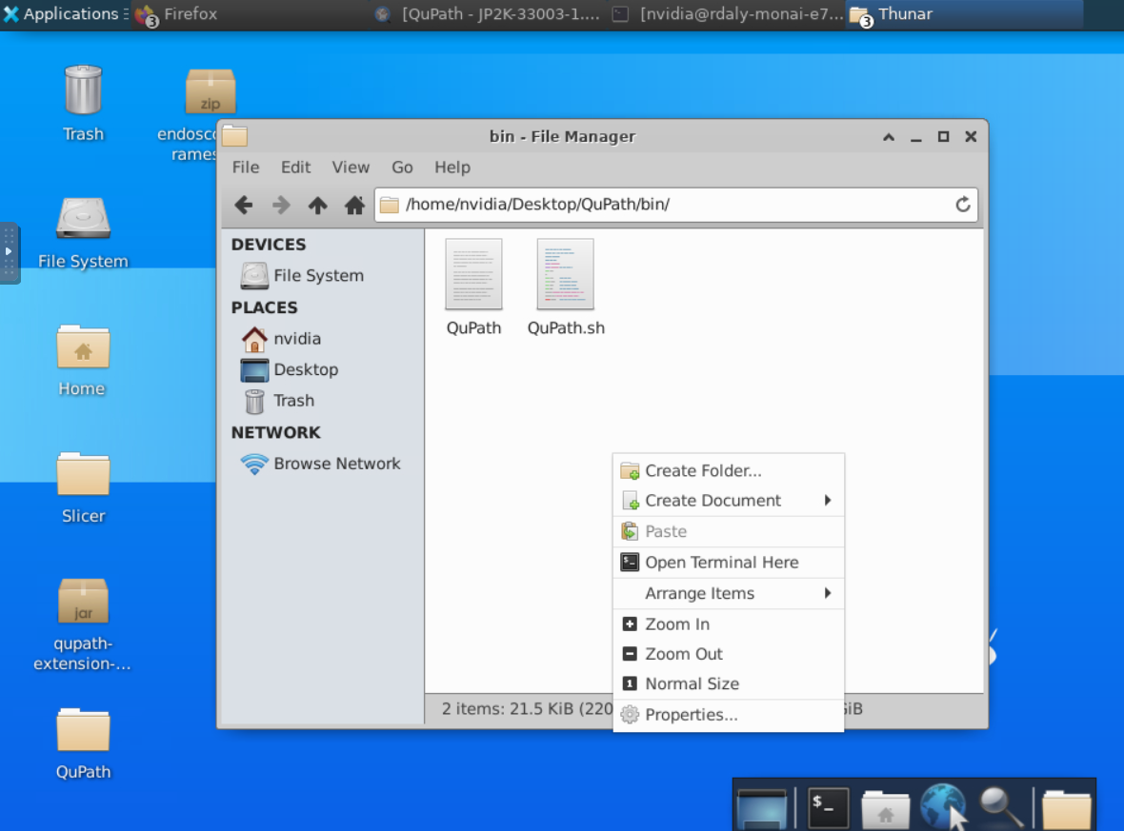Open the View menu
Image resolution: width=1124 pixels, height=831 pixels.
(x=350, y=168)
